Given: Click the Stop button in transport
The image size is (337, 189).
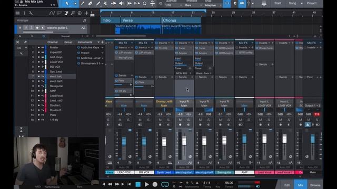Looking at the screenshot, I should 138,184.
